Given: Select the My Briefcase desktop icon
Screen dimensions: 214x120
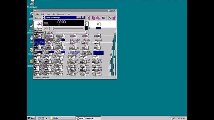Looking at the screenshot, I should click(31, 61).
